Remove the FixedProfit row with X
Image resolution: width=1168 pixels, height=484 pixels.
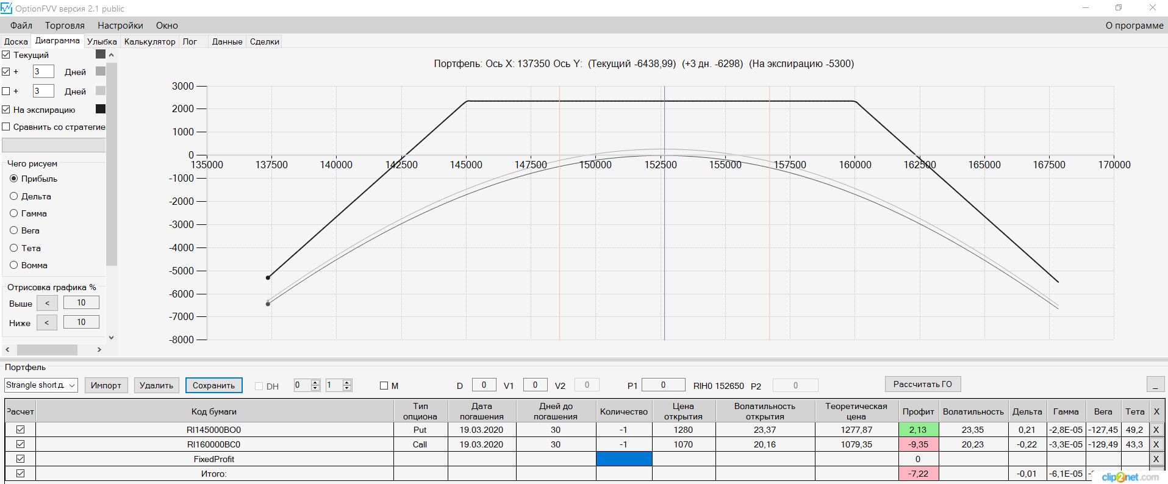point(1156,459)
